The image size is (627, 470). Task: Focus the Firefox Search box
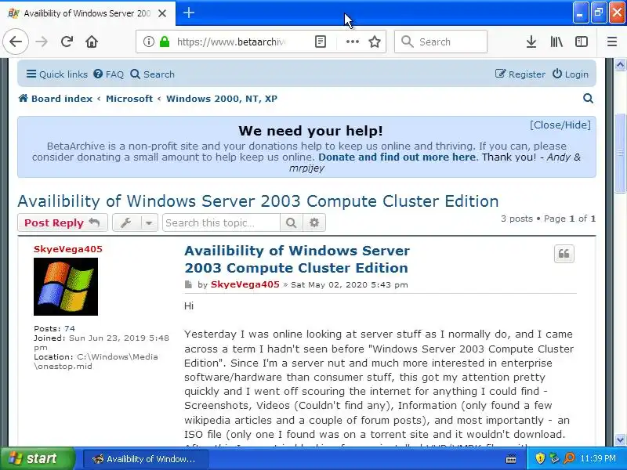[x=440, y=42]
